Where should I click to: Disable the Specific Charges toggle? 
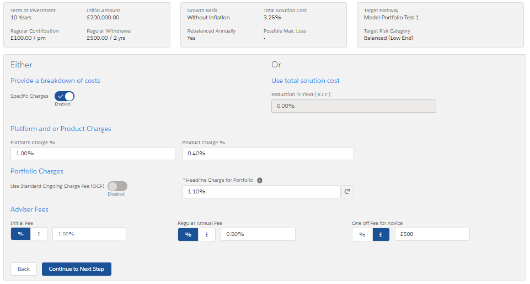[65, 96]
